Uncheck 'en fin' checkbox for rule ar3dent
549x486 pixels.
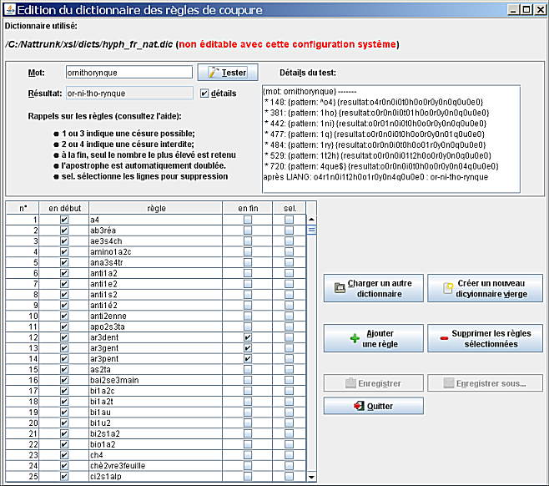(247, 337)
